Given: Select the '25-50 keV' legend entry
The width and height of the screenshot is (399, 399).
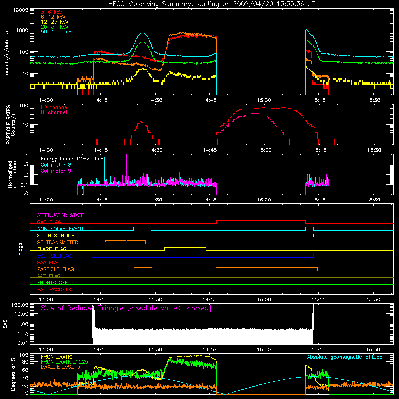Looking at the screenshot, I should 55,27.
